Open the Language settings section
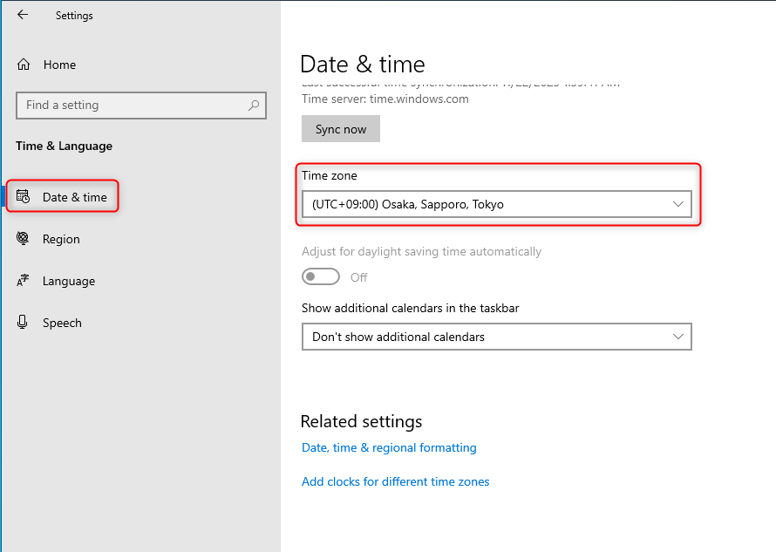Image resolution: width=776 pixels, height=552 pixels. coord(68,281)
